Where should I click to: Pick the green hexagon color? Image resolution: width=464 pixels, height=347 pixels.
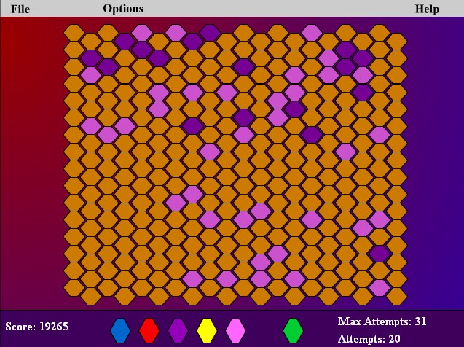point(293,330)
